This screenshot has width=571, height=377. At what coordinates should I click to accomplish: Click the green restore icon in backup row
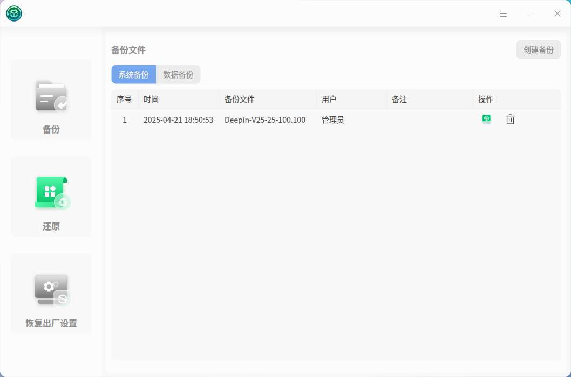pyautogui.click(x=486, y=119)
